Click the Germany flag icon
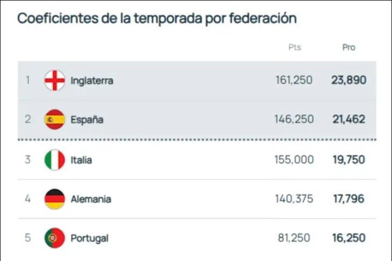Viewport: 392px width, 261px height. pos(54,199)
